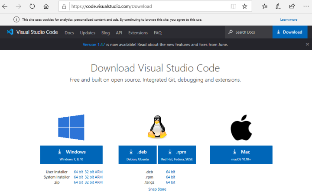Click the Windows logo image
The width and height of the screenshot is (312, 195).
click(x=71, y=127)
